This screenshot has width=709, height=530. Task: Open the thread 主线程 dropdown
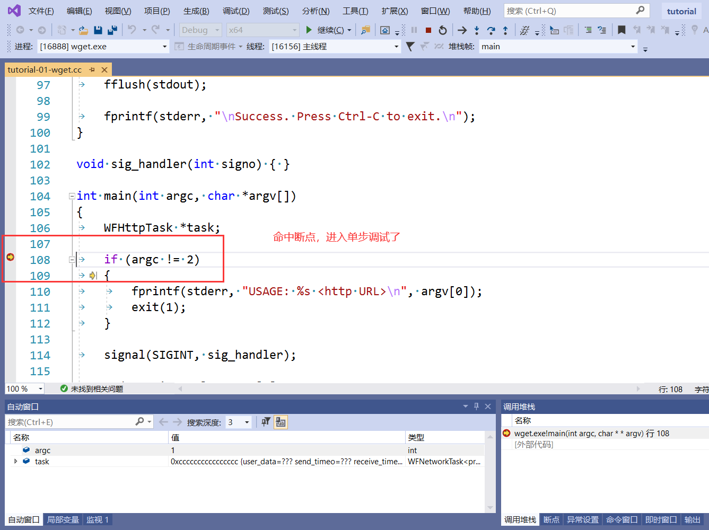(396, 47)
